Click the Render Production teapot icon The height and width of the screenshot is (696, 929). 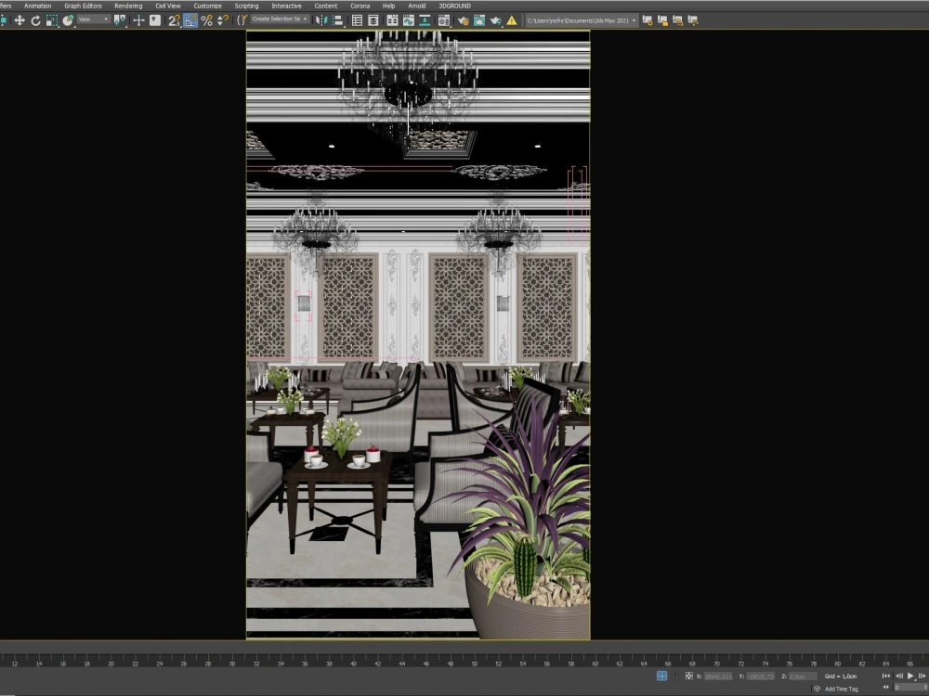(x=495, y=20)
